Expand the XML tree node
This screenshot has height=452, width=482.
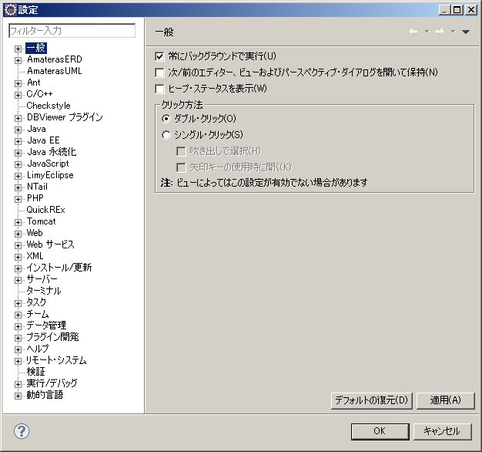pos(18,257)
